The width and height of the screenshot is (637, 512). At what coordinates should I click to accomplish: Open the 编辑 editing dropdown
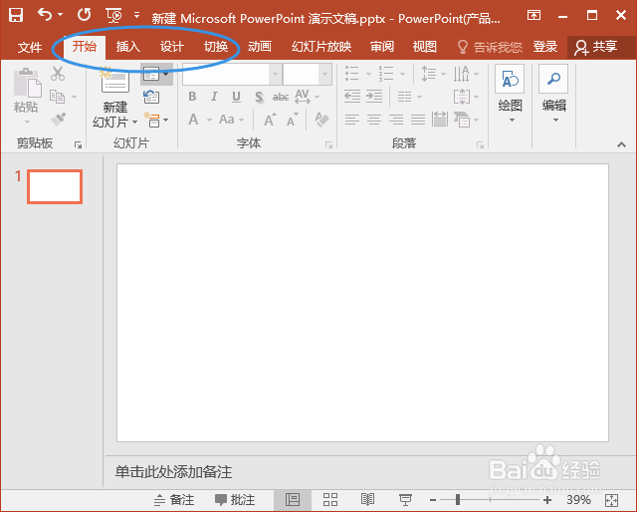(x=553, y=95)
